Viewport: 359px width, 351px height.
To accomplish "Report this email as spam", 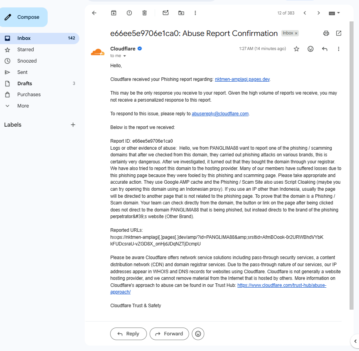I will pos(129,13).
